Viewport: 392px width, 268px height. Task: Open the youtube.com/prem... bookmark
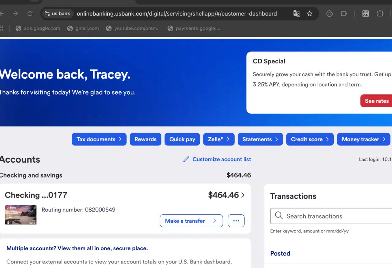(x=133, y=28)
